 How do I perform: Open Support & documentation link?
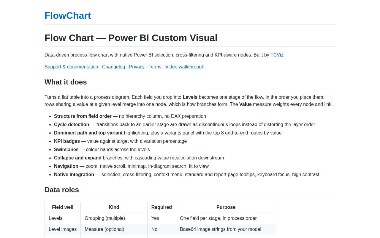(x=71, y=67)
